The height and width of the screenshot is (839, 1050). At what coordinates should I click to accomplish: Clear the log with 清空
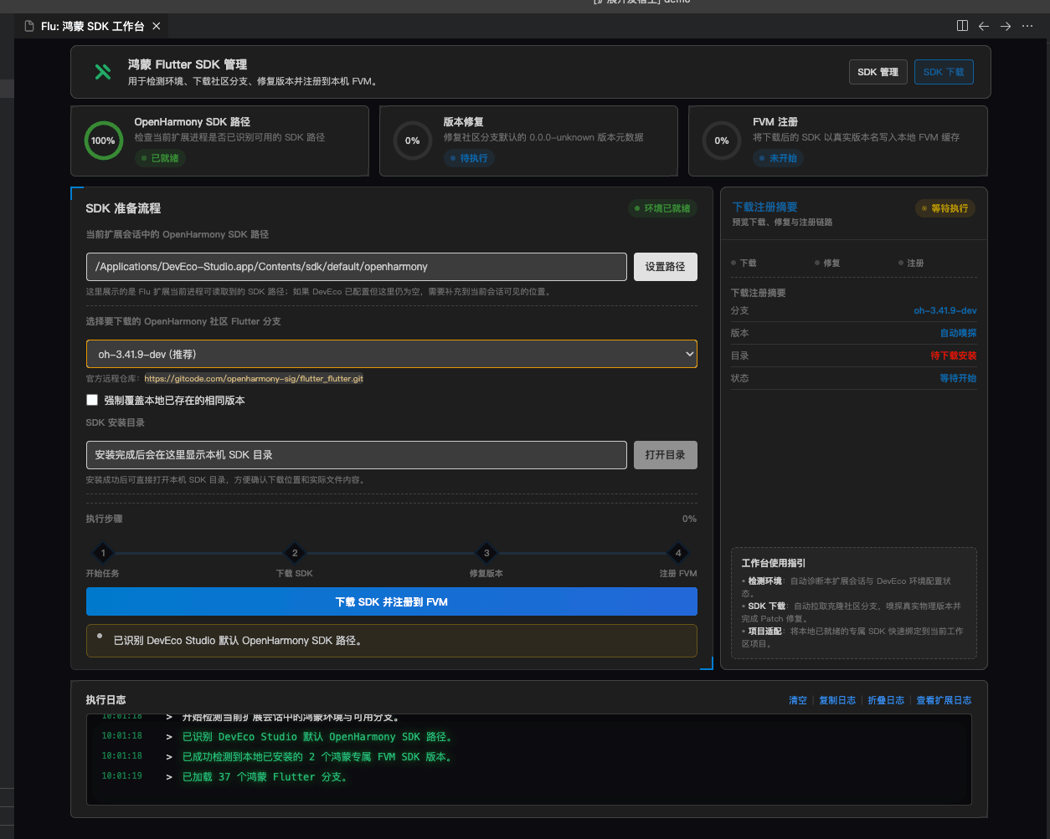pos(798,700)
